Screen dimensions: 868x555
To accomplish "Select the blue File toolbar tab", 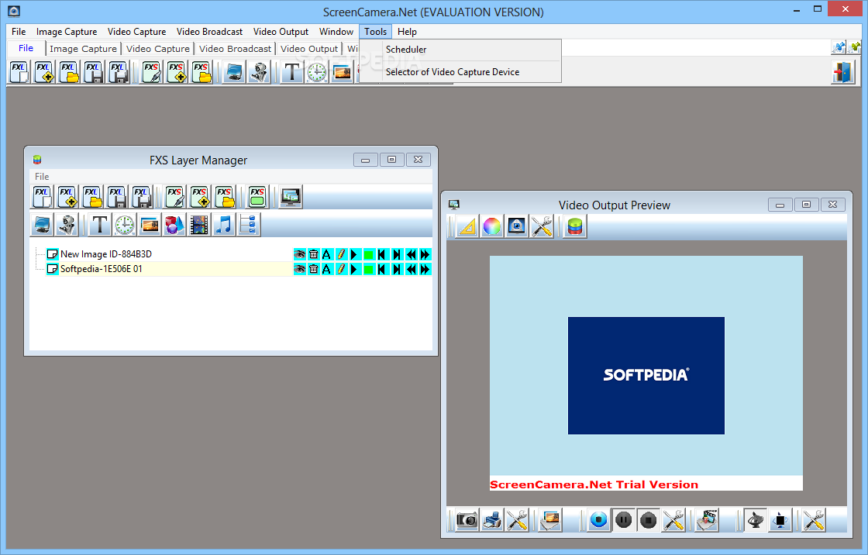I will pos(26,48).
